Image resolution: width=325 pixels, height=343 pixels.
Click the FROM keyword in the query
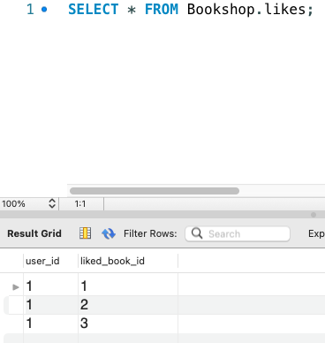tap(162, 9)
